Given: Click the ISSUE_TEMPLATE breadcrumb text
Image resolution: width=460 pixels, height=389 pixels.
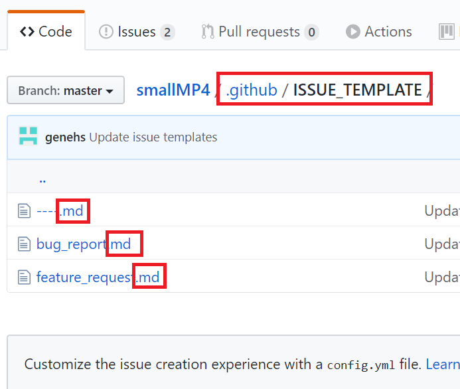Looking at the screenshot, I should click(357, 90).
